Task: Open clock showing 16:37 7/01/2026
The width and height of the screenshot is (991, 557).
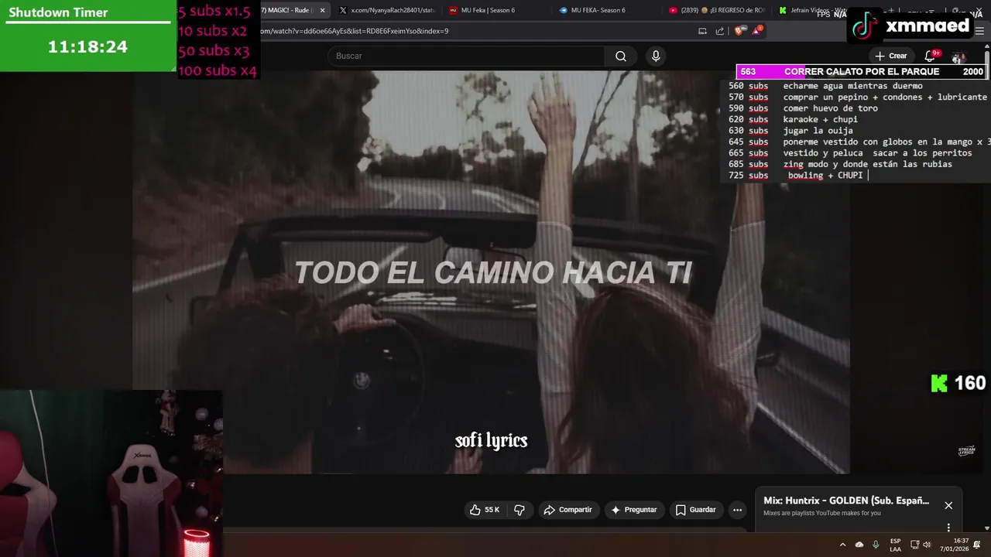Action: [955, 545]
